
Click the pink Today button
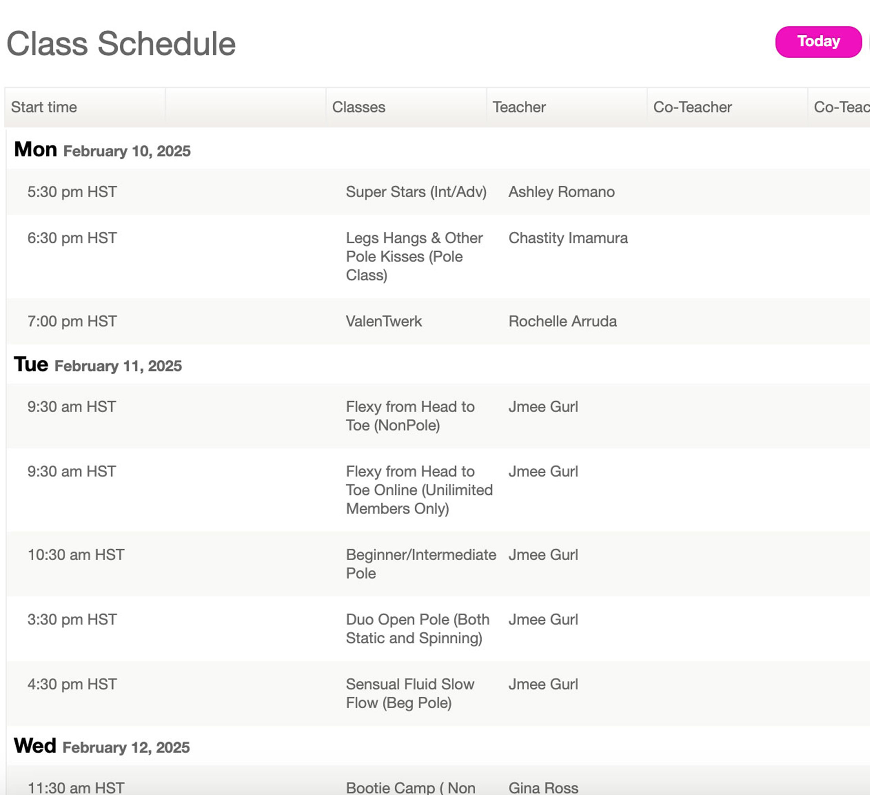pos(818,42)
